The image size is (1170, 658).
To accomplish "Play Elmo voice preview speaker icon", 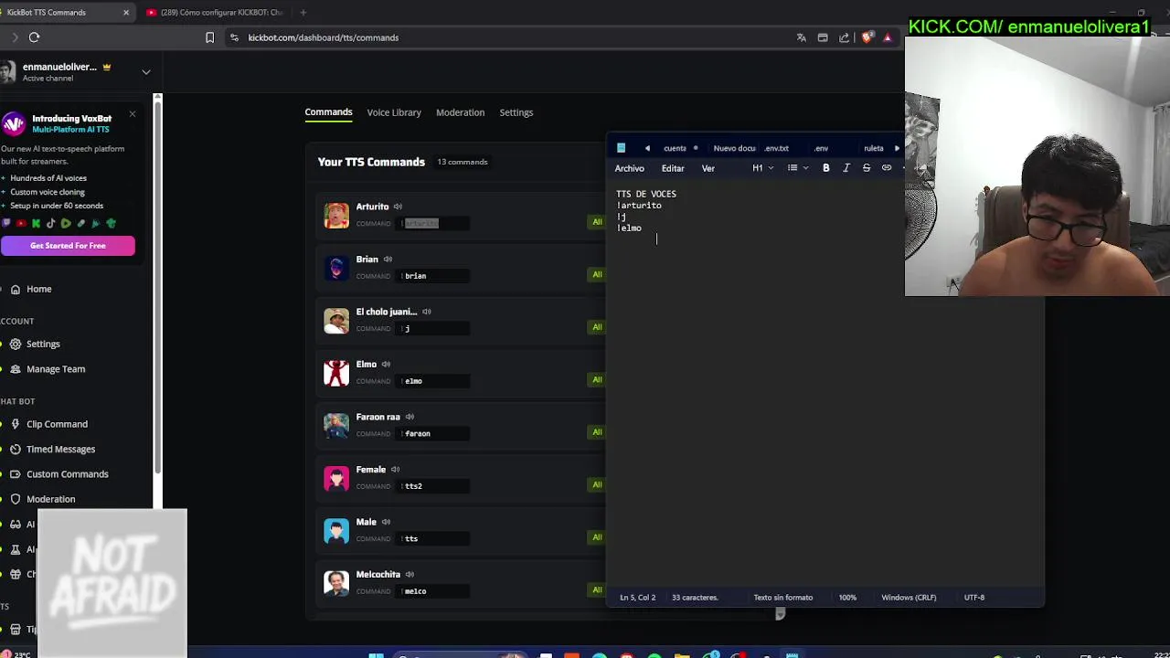I will [x=386, y=365].
